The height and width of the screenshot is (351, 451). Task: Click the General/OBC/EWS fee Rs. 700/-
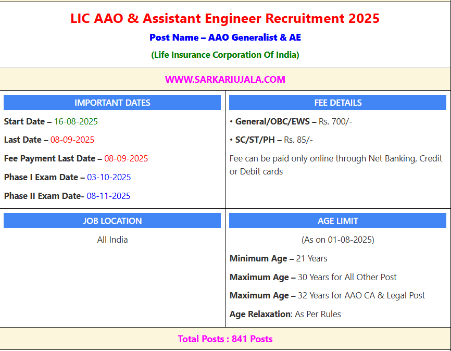tap(335, 121)
